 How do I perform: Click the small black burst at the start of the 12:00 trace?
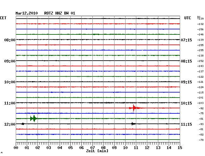coord(23,124)
